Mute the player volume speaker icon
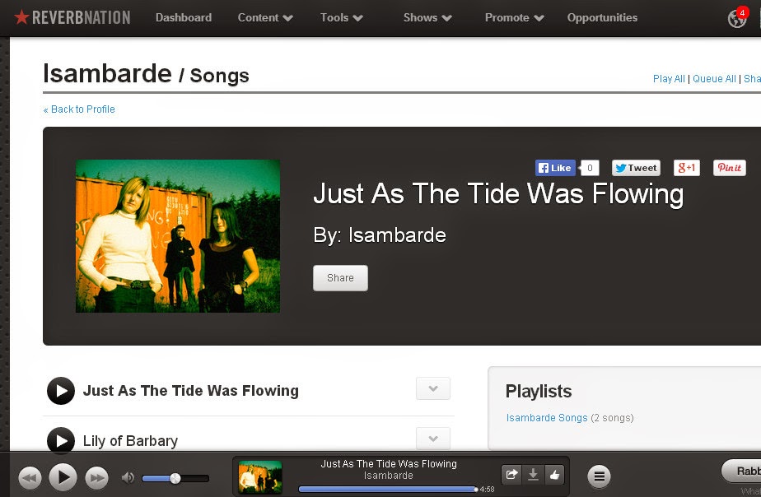Viewport: 761px width, 497px height. (128, 478)
